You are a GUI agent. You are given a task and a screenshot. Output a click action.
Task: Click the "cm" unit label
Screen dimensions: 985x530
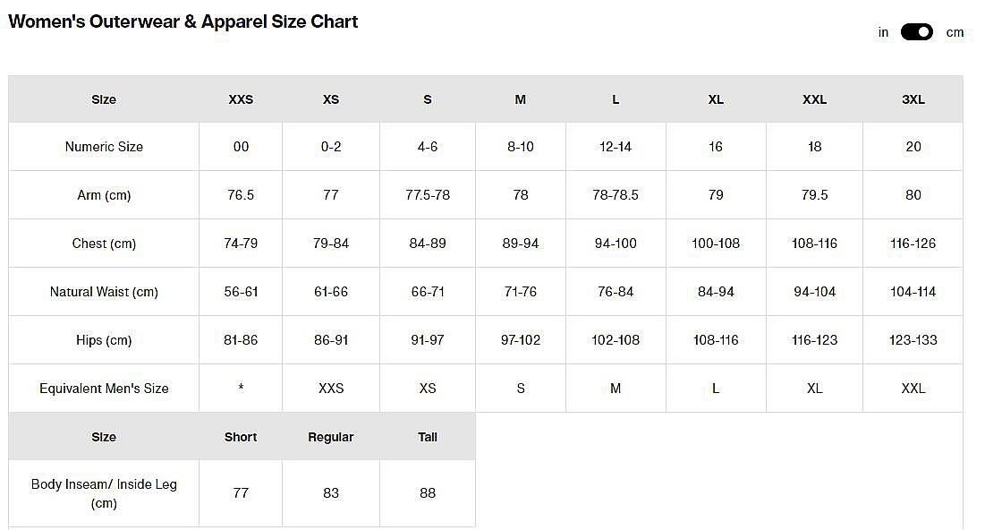[955, 32]
